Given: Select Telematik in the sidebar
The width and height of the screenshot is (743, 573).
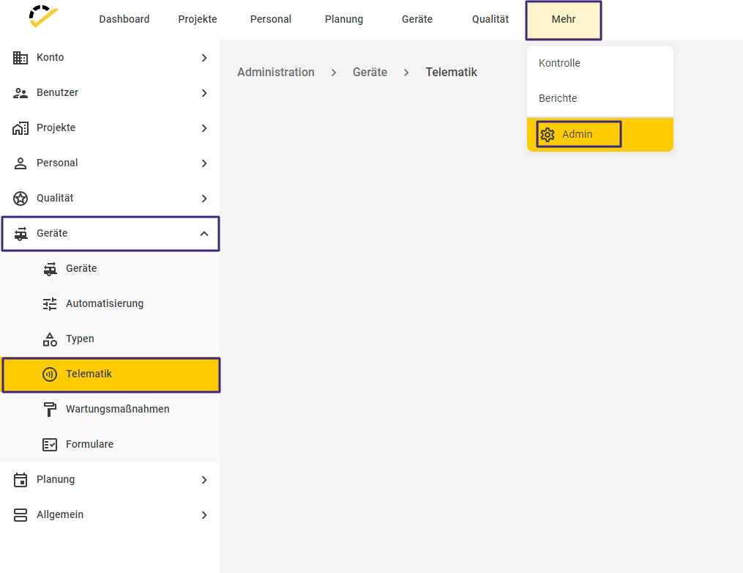Looking at the screenshot, I should 111,374.
